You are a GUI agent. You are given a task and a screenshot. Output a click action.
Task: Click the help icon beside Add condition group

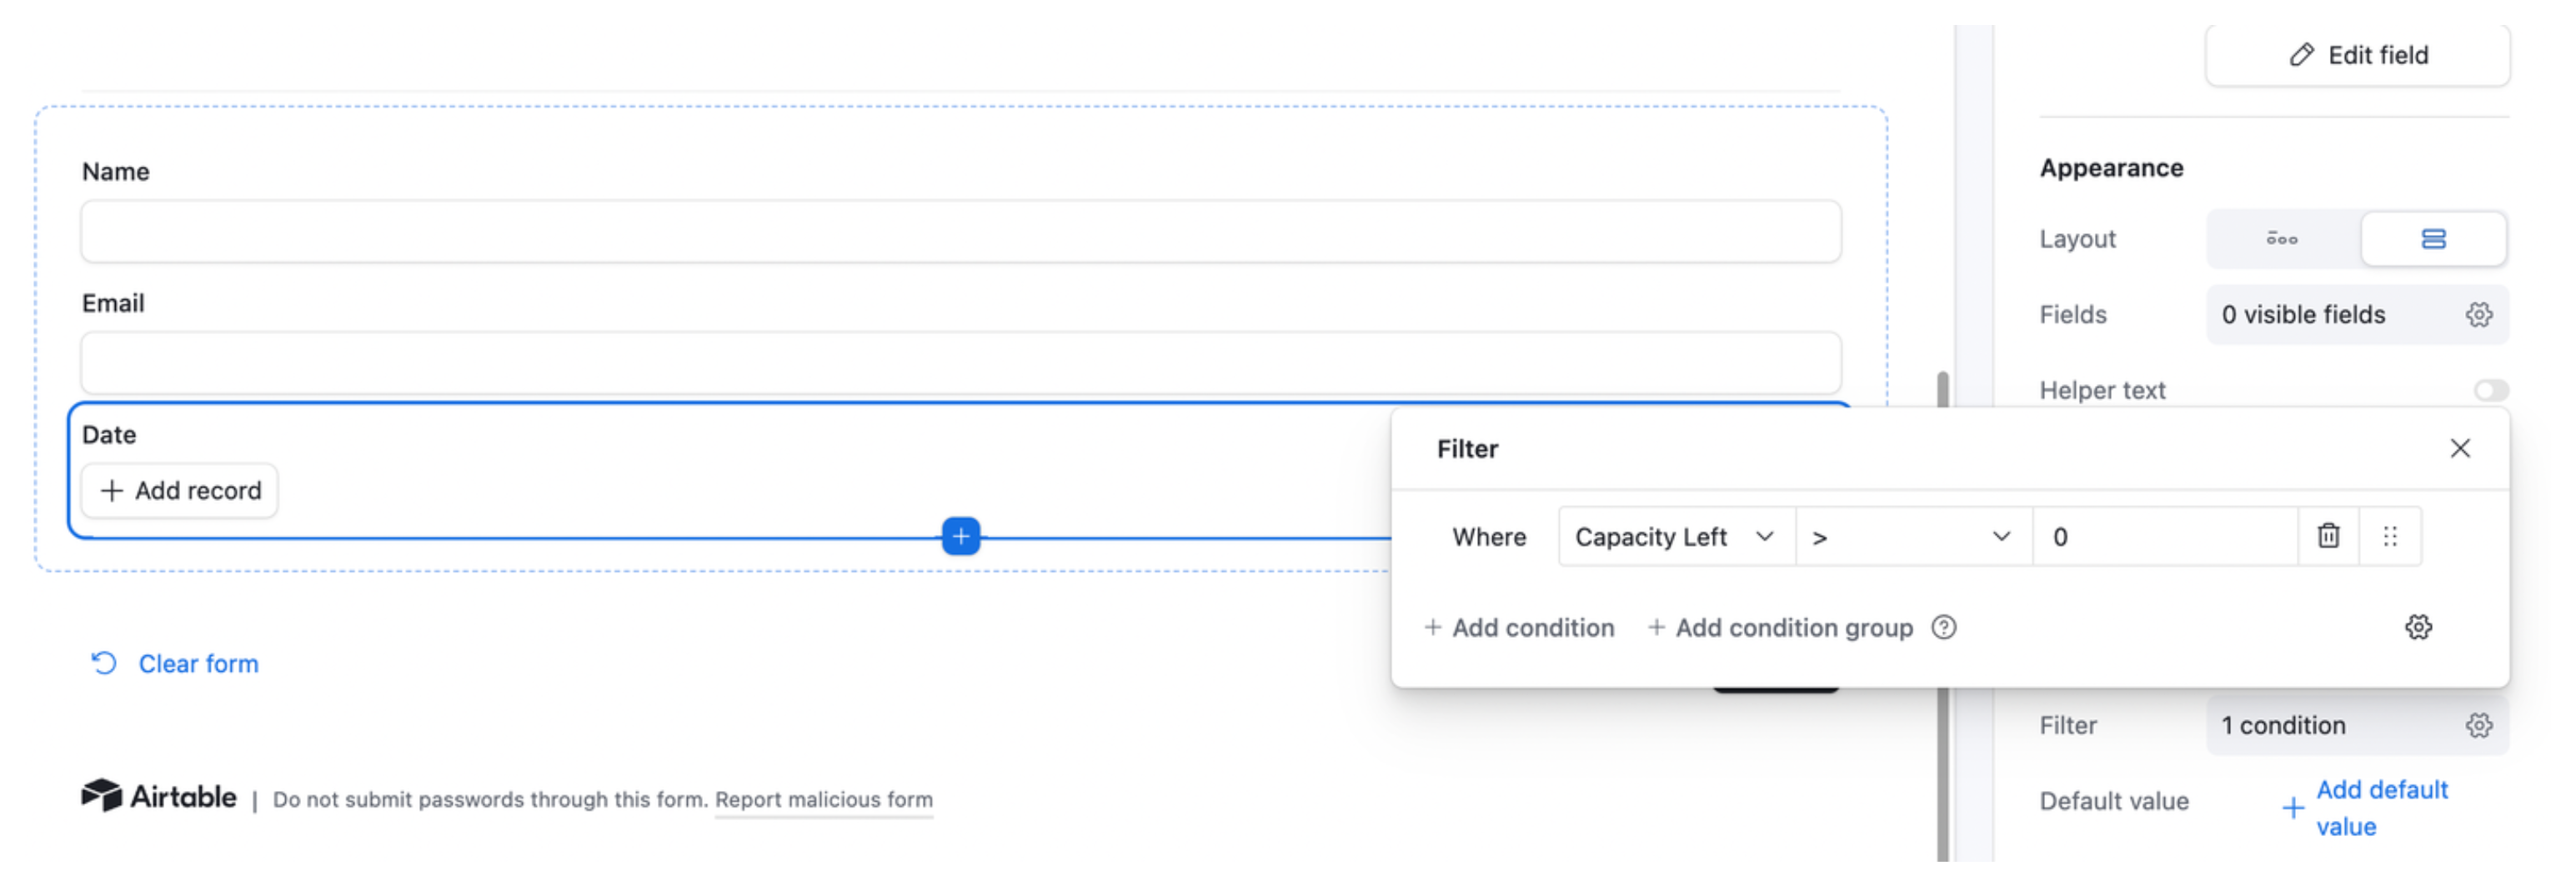coord(1943,627)
